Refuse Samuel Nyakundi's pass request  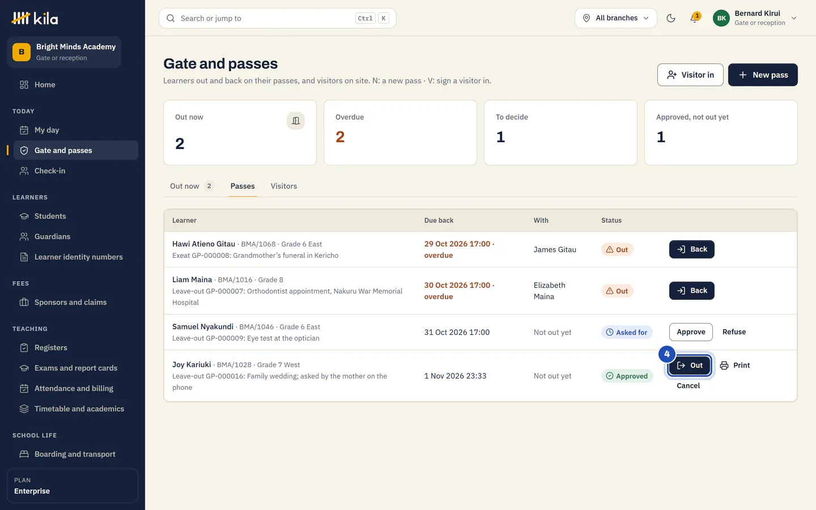point(734,332)
